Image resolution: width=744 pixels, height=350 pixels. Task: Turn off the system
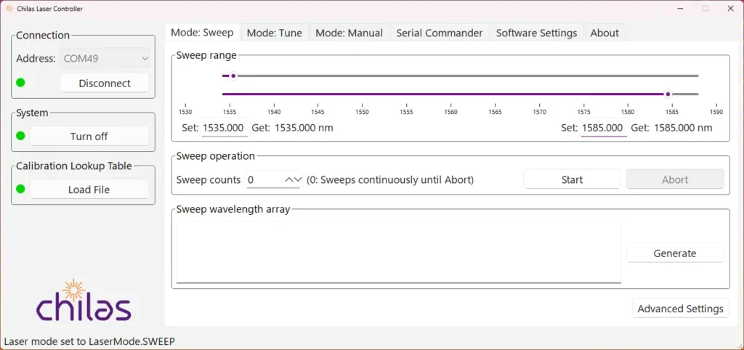pyautogui.click(x=89, y=136)
